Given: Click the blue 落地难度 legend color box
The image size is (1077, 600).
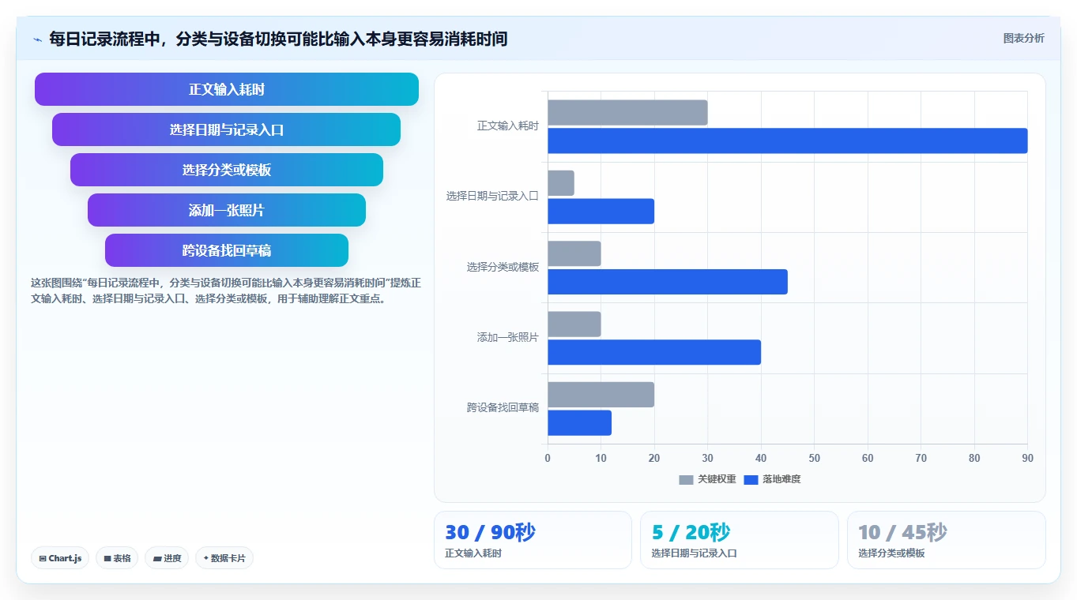Looking at the screenshot, I should pos(751,480).
